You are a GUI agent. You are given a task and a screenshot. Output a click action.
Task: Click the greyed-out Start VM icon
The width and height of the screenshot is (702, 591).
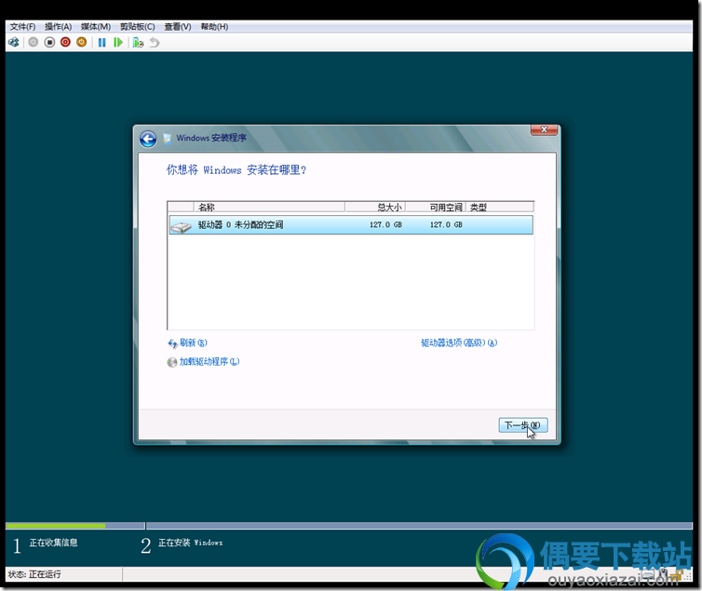coord(34,42)
